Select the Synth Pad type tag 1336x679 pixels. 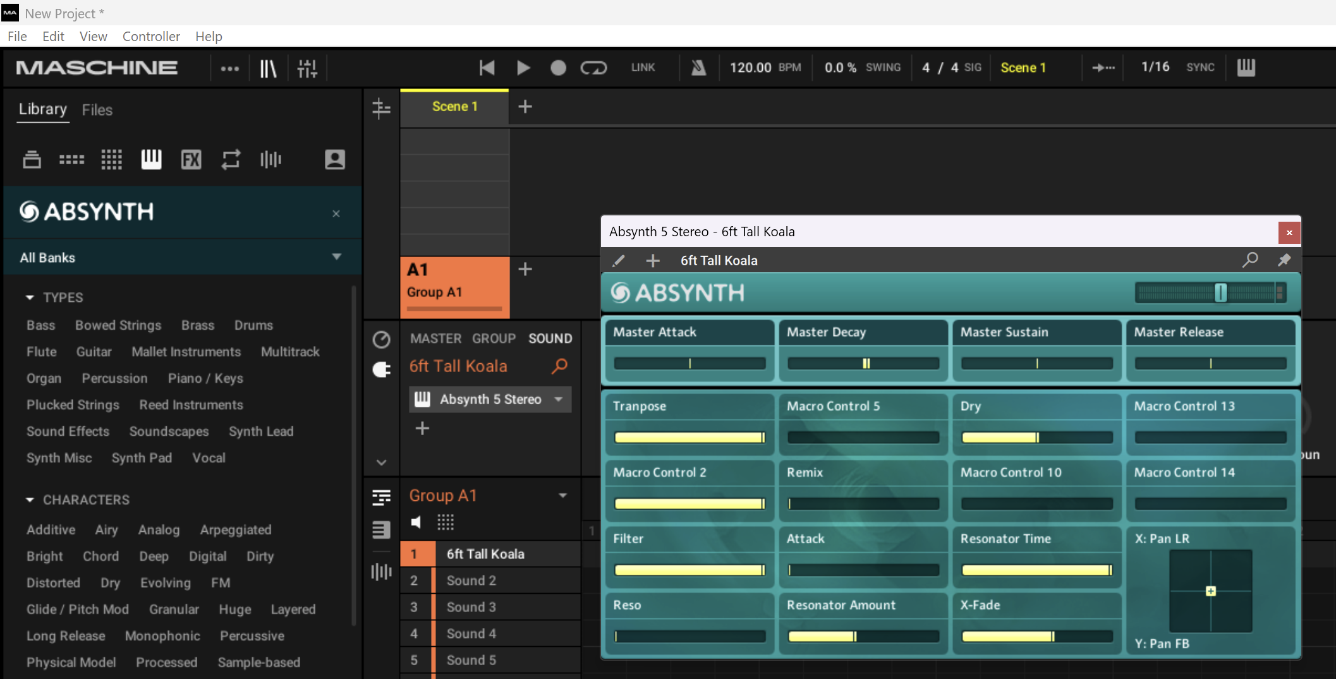click(142, 458)
